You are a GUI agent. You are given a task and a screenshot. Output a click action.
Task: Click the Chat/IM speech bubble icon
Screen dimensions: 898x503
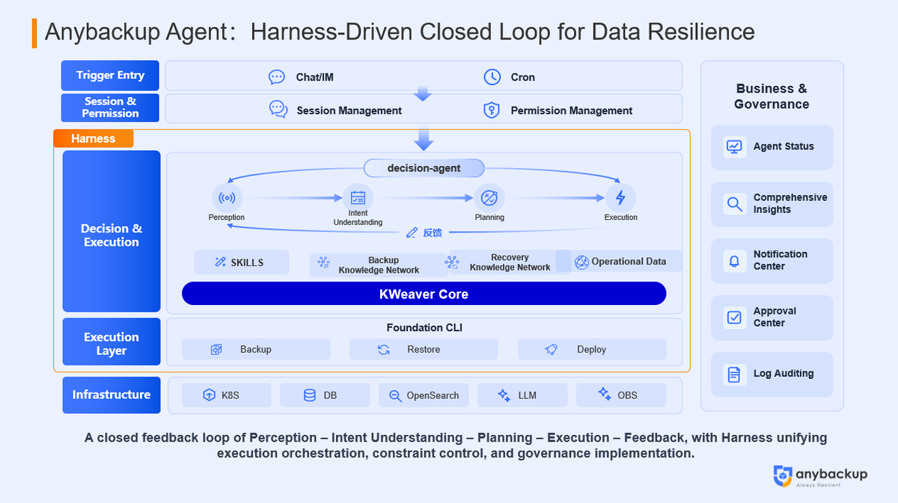coord(277,77)
